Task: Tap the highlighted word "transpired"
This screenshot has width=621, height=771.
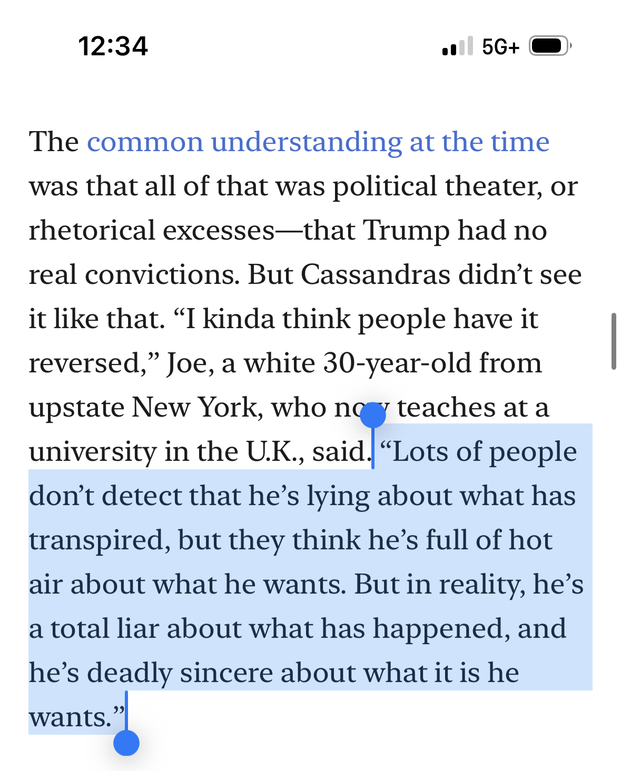Action: [100, 540]
